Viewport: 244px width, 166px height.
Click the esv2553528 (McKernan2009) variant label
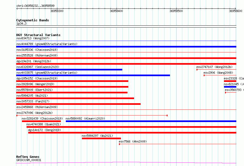tap(37, 55)
